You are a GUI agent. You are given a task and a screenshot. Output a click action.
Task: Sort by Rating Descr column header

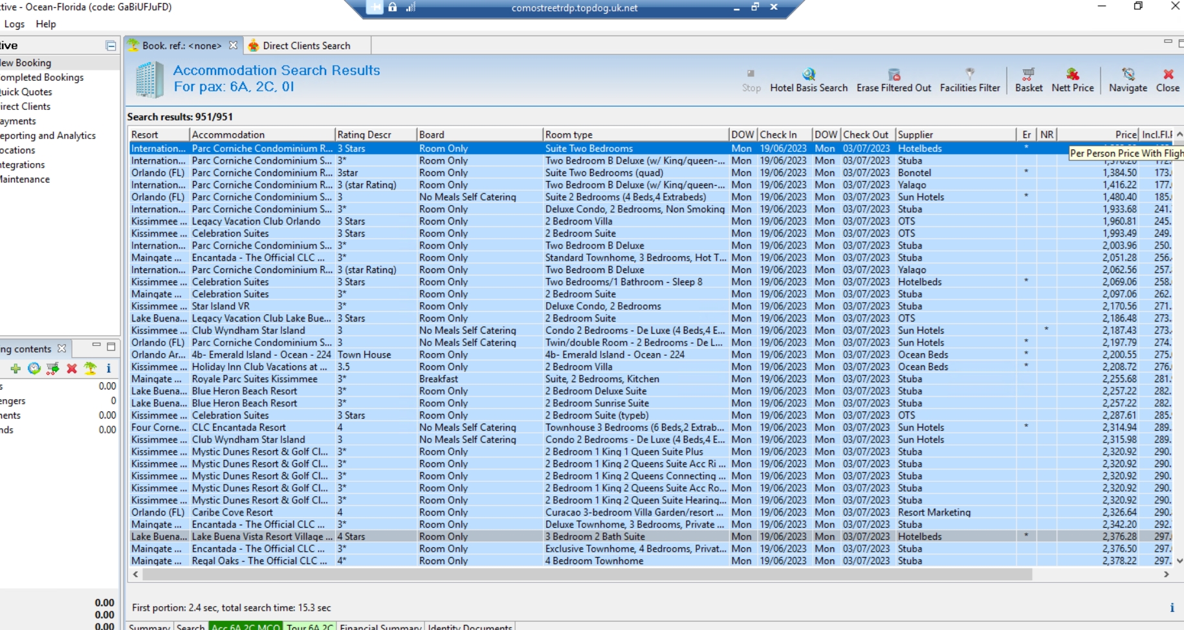coord(375,135)
